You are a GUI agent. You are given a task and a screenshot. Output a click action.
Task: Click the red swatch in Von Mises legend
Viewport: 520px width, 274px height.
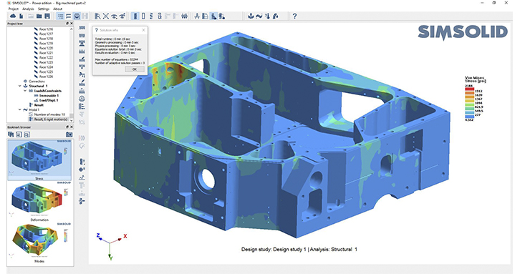469,88
